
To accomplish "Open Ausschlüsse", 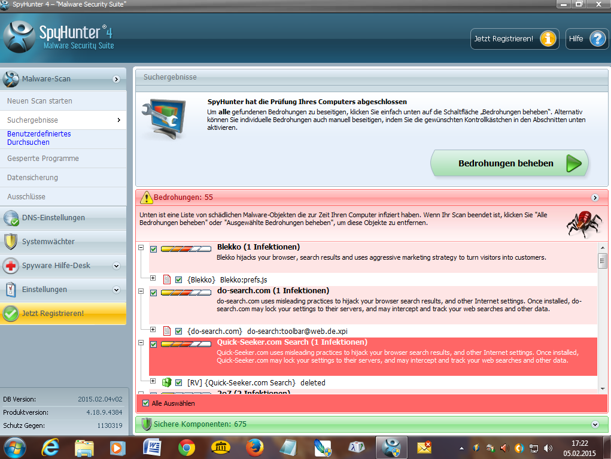I will point(63,196).
